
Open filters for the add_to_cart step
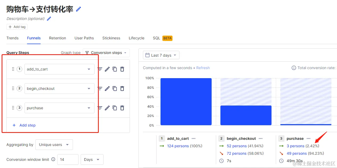100,69
